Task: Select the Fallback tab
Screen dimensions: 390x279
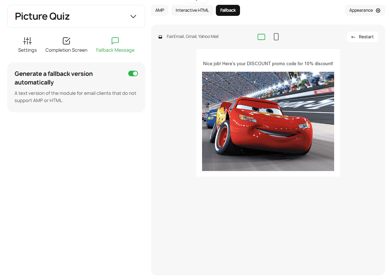Action: tap(228, 10)
